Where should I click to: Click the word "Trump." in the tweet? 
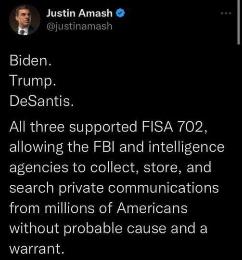point(33,81)
